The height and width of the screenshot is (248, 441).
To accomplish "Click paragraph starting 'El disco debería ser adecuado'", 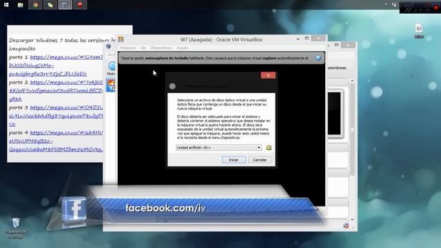I will 223,127.
